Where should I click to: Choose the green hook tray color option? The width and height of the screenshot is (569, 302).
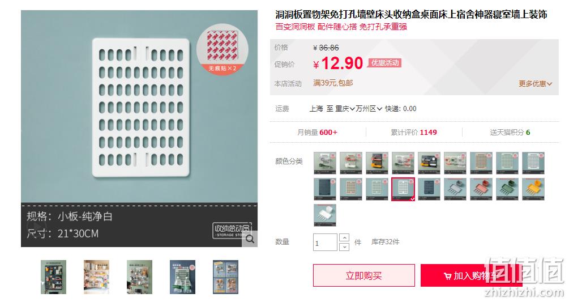point(507,189)
